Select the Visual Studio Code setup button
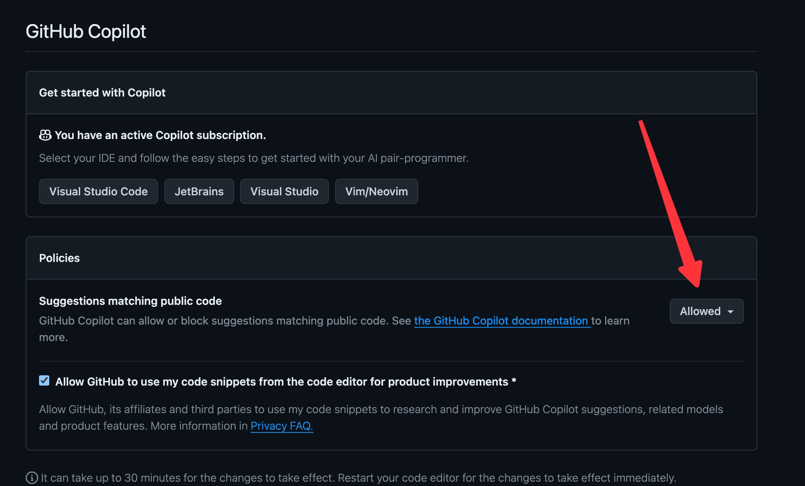The width and height of the screenshot is (805, 486). [x=99, y=191]
